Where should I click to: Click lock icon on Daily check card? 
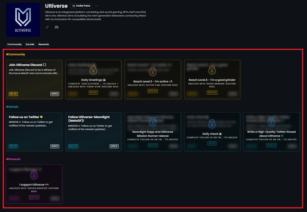click(x=212, y=124)
